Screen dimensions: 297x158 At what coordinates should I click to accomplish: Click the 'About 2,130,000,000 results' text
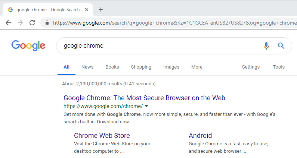tap(109, 84)
